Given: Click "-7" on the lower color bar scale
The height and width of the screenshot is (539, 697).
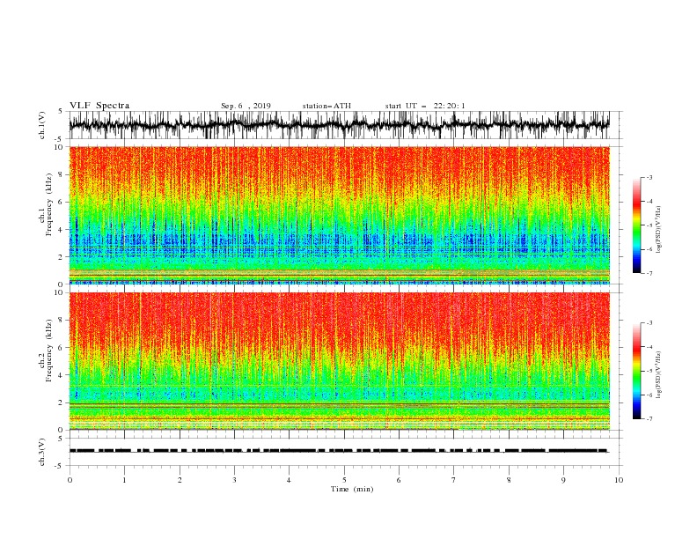Looking at the screenshot, I should click(x=649, y=419).
